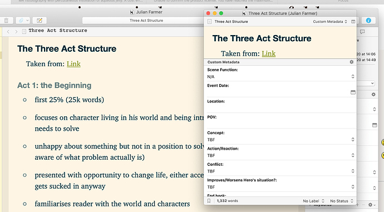This screenshot has height=212, width=384.
Task: Click heading Act 1: the Beginning
Action: pos(55,86)
